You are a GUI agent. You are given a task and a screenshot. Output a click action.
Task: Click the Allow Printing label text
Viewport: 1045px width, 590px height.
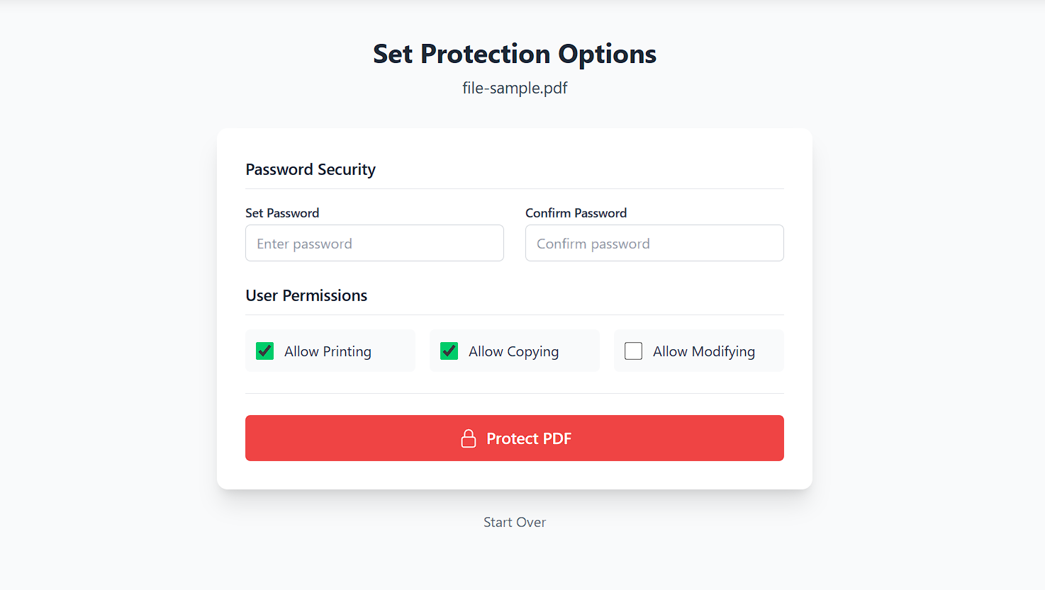(328, 351)
